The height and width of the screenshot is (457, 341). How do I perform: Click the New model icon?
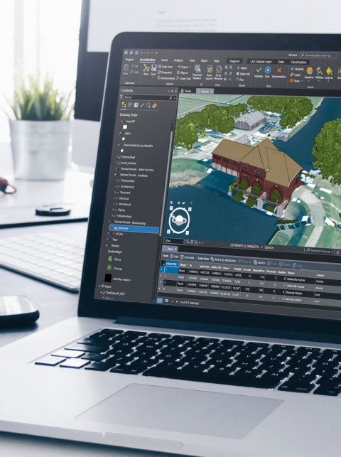[x=146, y=69]
